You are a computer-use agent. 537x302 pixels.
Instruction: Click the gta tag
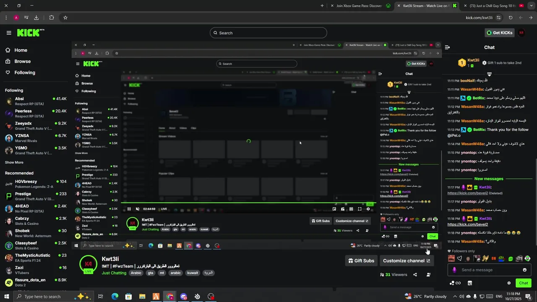coord(151,273)
